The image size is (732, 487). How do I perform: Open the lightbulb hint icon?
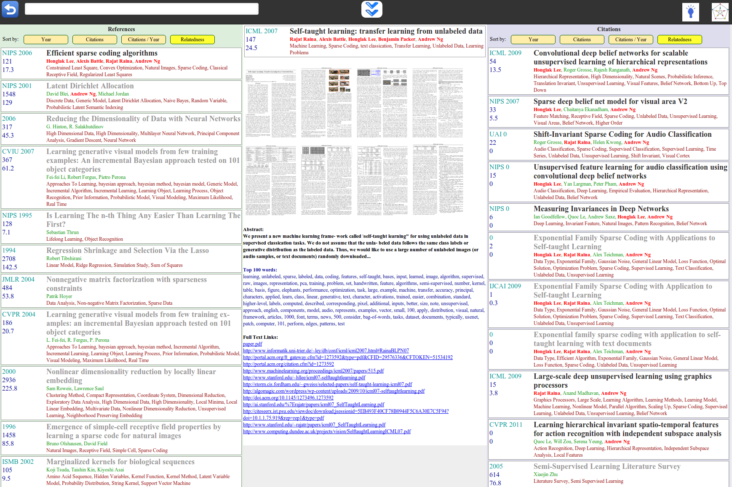pyautogui.click(x=690, y=12)
